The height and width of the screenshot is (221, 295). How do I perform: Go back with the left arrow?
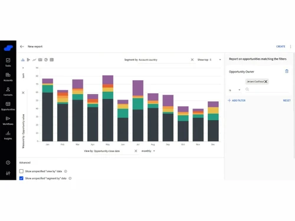coord(22,47)
